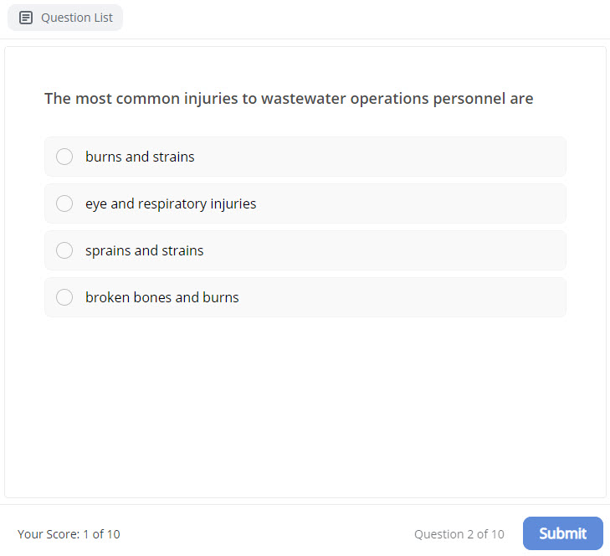This screenshot has height=556, width=610.
Task: Click the 'Question 2 of 10' indicator
Action: tap(459, 534)
